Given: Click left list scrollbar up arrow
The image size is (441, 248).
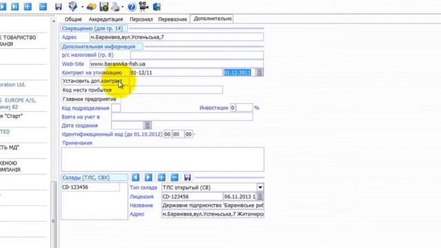Looking at the screenshot, I should 54,21.
